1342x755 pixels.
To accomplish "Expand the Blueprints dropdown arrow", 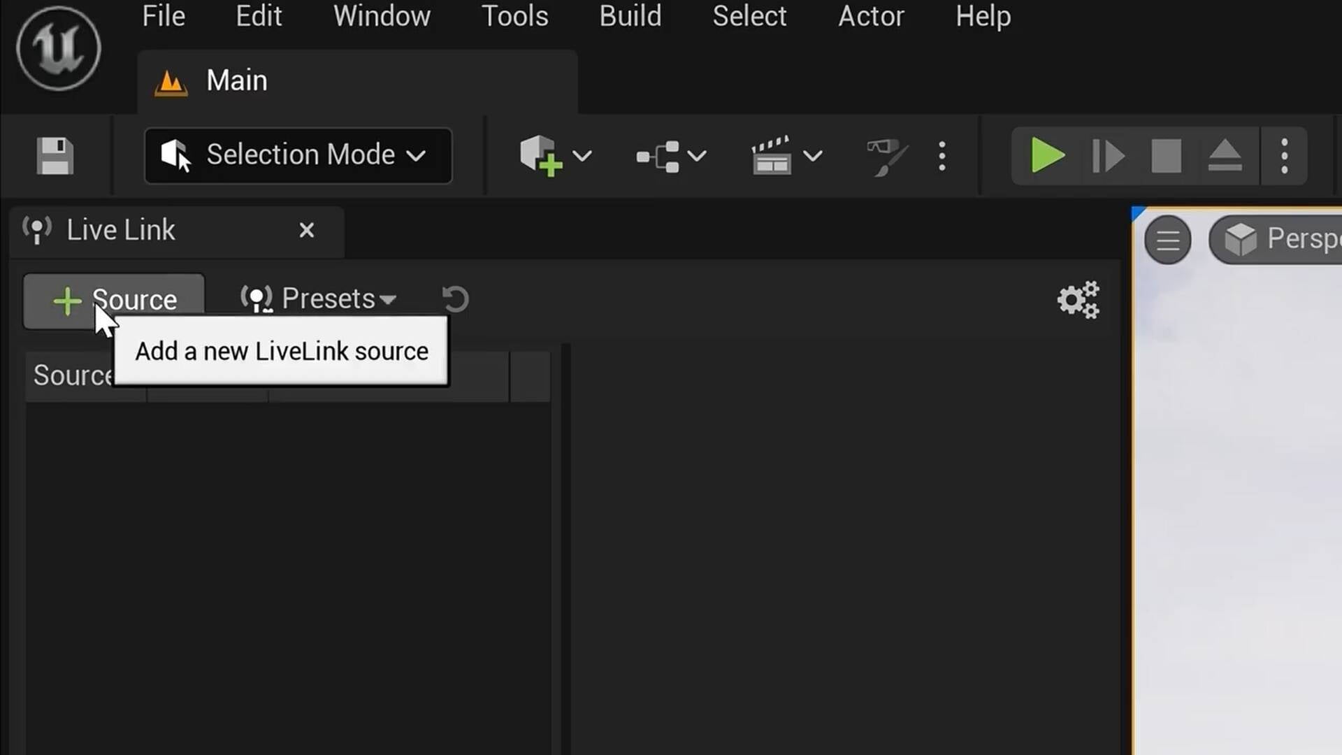I will (x=697, y=155).
